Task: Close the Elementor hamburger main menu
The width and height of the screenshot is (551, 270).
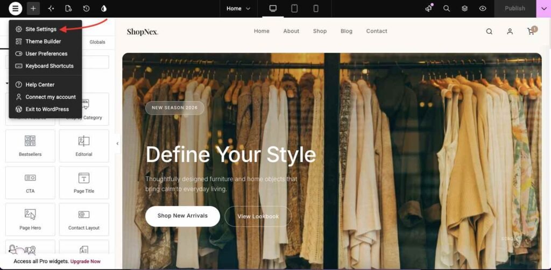Action: [16, 9]
